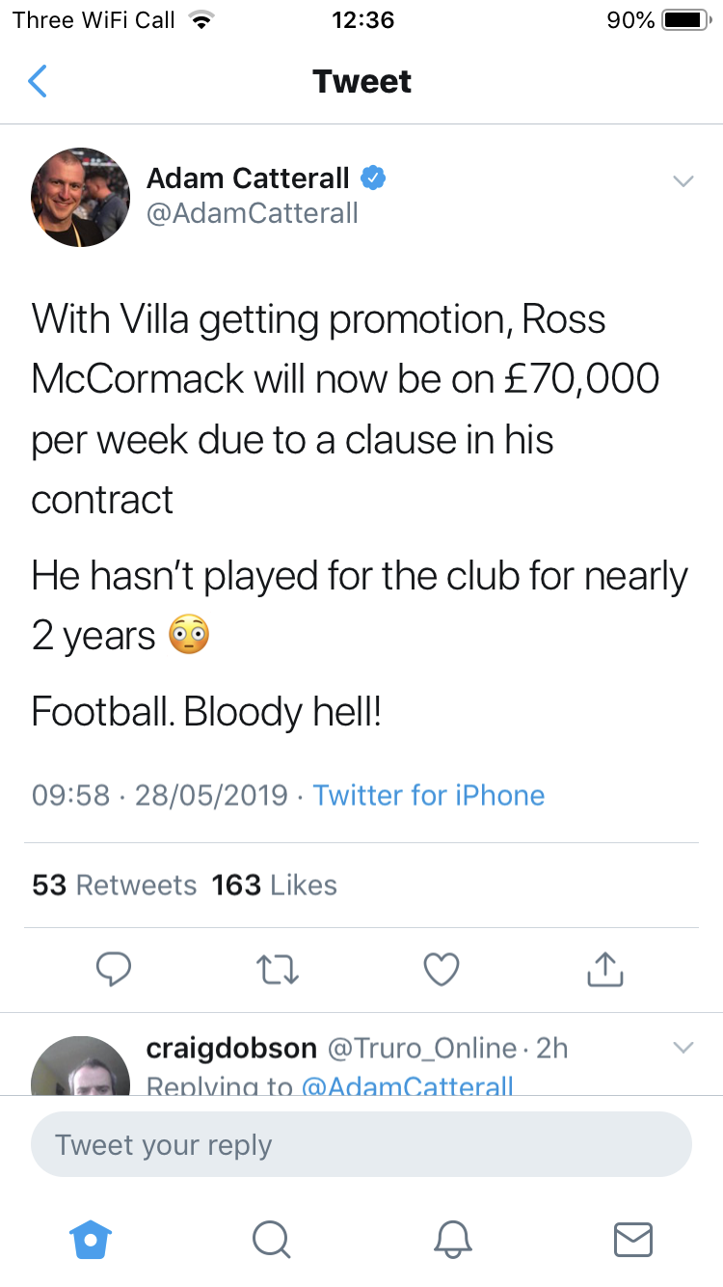The width and height of the screenshot is (723, 1287).
Task: Tap the reply speech bubble icon
Action: (114, 969)
